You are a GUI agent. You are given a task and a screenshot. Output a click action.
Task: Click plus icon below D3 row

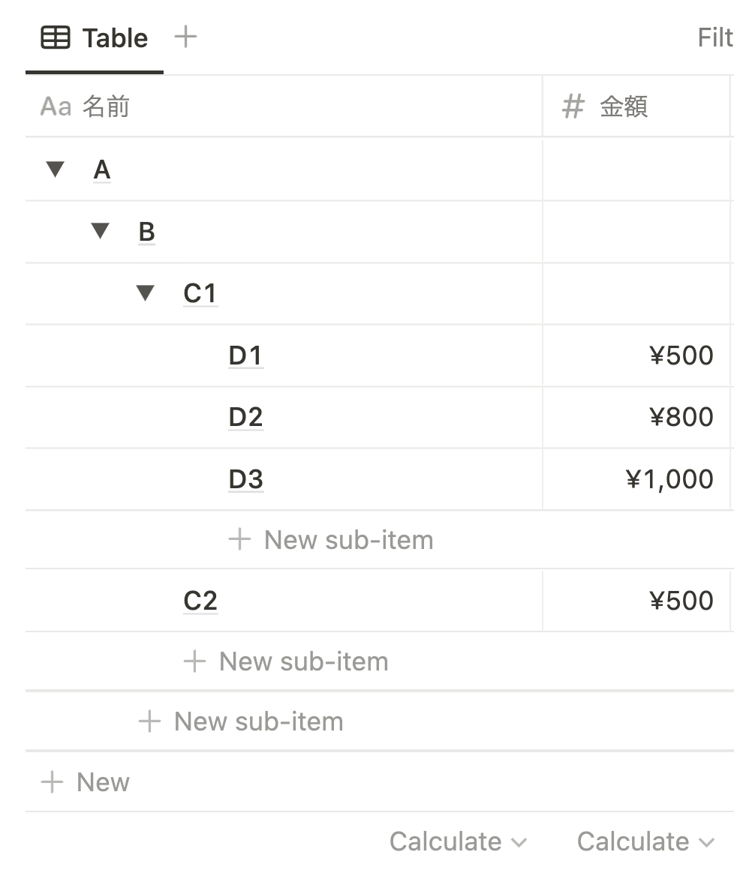point(239,539)
